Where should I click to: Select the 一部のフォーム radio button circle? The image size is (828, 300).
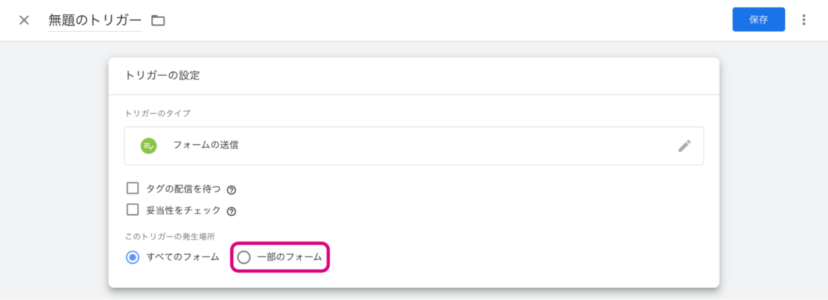coord(244,257)
